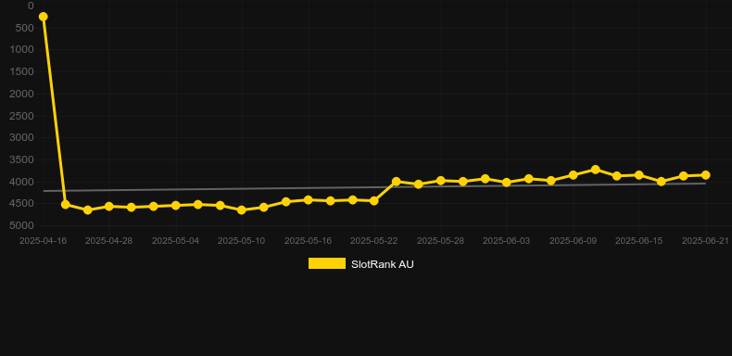Click the 2025-05-22 x-axis date label

pyautogui.click(x=374, y=241)
